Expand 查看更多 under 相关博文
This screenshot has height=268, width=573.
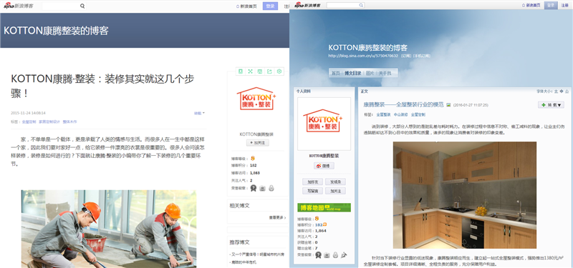[277, 218]
